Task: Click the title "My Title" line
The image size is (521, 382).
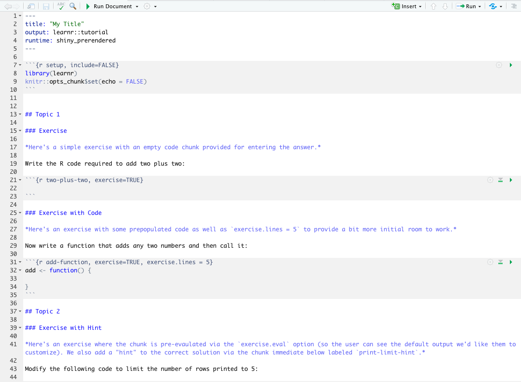Action: point(55,24)
